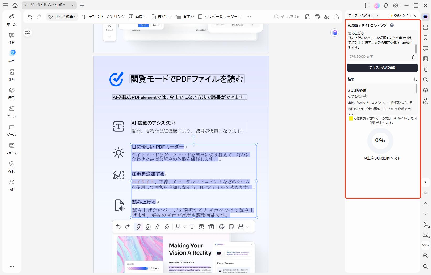The image size is (431, 275).
Task: Toggle underline formatting in the floating toolbar
Action: click(178, 227)
